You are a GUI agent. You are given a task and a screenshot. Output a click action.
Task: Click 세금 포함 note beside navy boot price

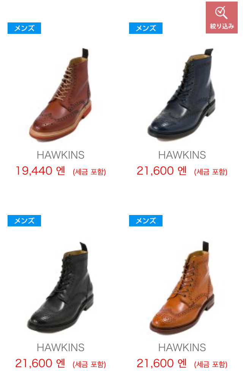211,172
